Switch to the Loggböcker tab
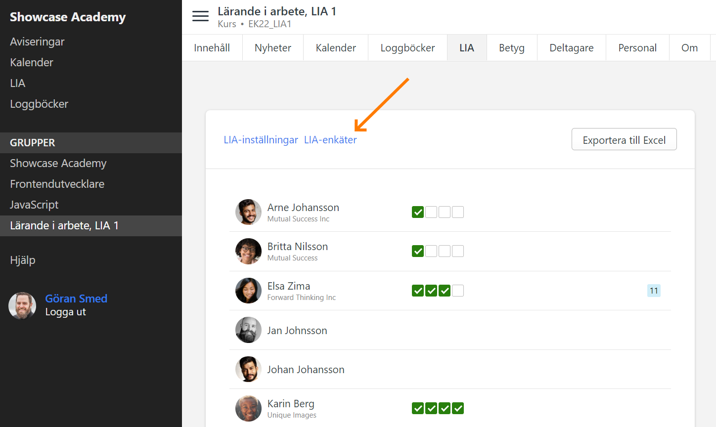 click(x=407, y=48)
